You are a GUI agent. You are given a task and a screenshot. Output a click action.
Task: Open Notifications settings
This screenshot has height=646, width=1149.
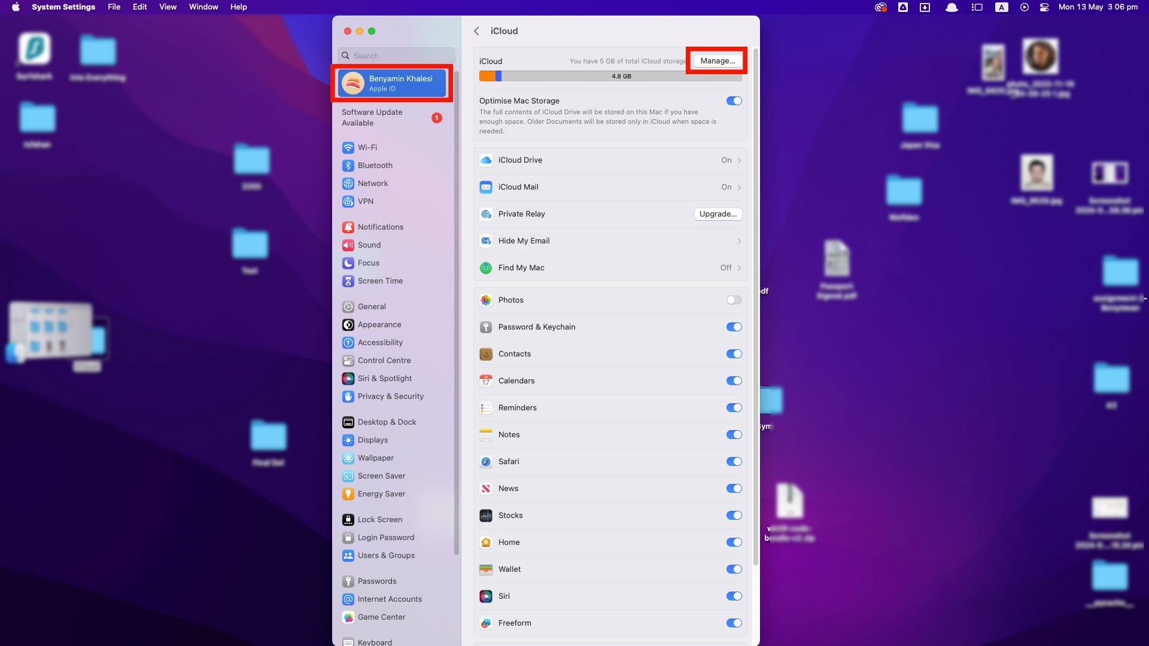380,227
